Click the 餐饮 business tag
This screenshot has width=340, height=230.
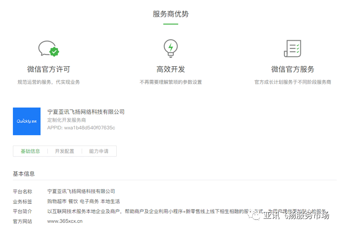pyautogui.click(x=73, y=201)
